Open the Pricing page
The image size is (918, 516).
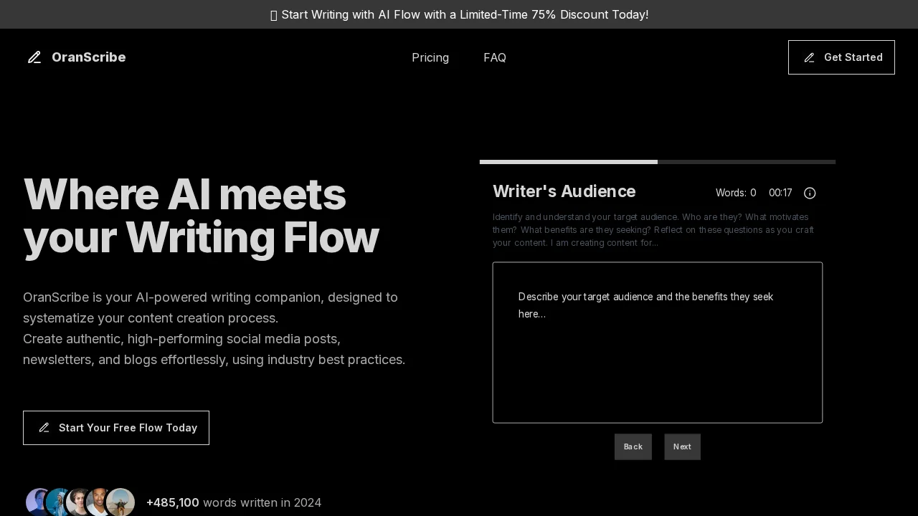pyautogui.click(x=430, y=57)
